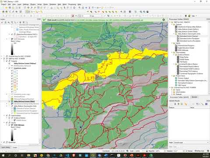Click Filter Legend by Map Content icon
Image resolution: width=210 pixels, height=158 pixels.
(12, 22)
